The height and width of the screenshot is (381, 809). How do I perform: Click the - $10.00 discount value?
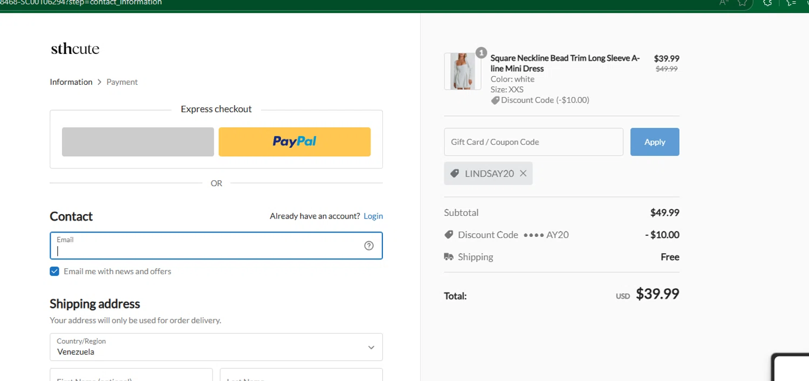pos(662,235)
